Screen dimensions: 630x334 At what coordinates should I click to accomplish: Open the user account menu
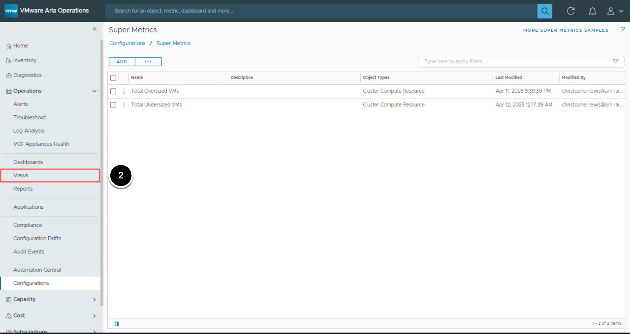(x=615, y=11)
